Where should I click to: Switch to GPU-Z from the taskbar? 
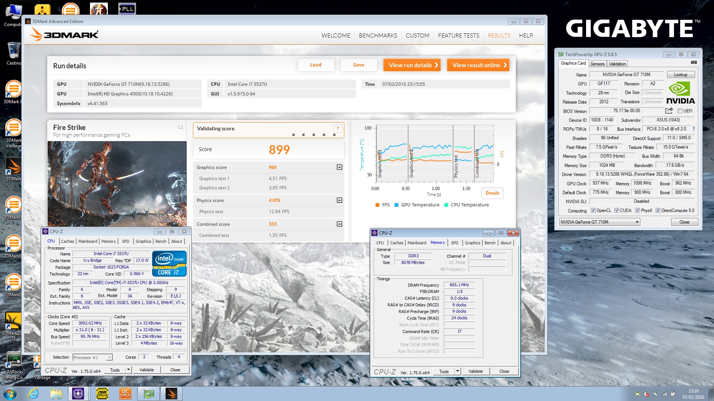(148, 394)
